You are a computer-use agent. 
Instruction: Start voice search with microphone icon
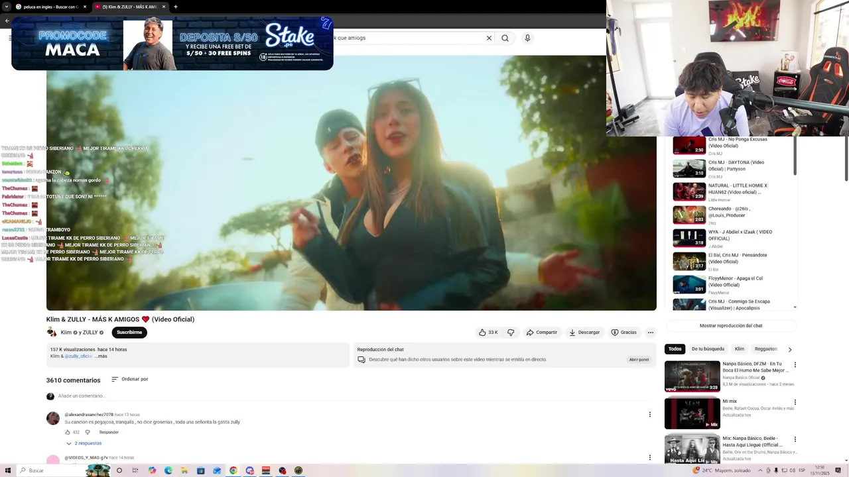(x=527, y=38)
